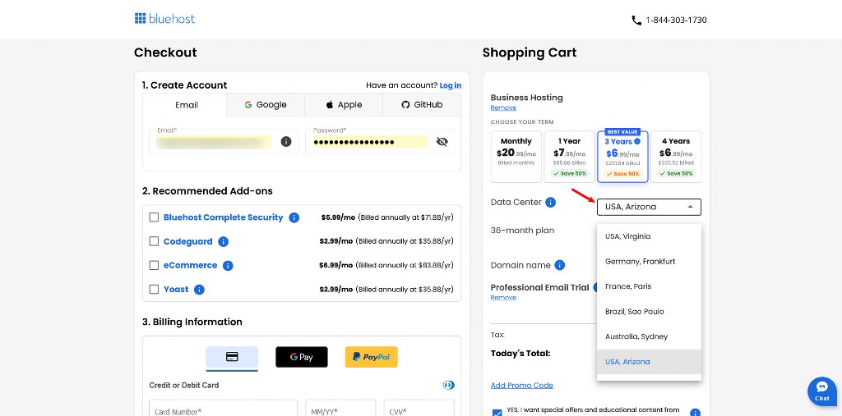Click the 1-844-303-1730 phone number
Viewport: 842px width, 416px height.
pyautogui.click(x=676, y=21)
